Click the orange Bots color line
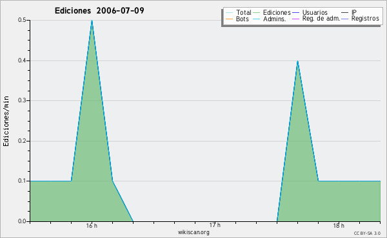This screenshot has height=238, width=387. (229, 19)
